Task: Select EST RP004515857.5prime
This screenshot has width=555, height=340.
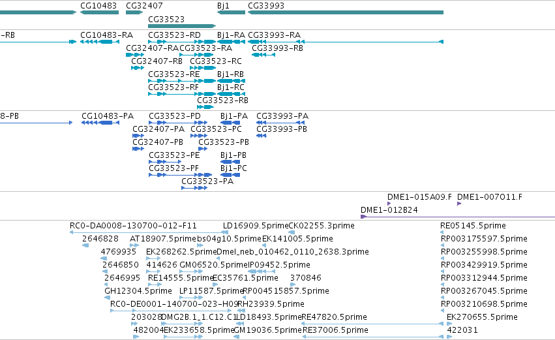Action: pyautogui.click(x=244, y=298)
